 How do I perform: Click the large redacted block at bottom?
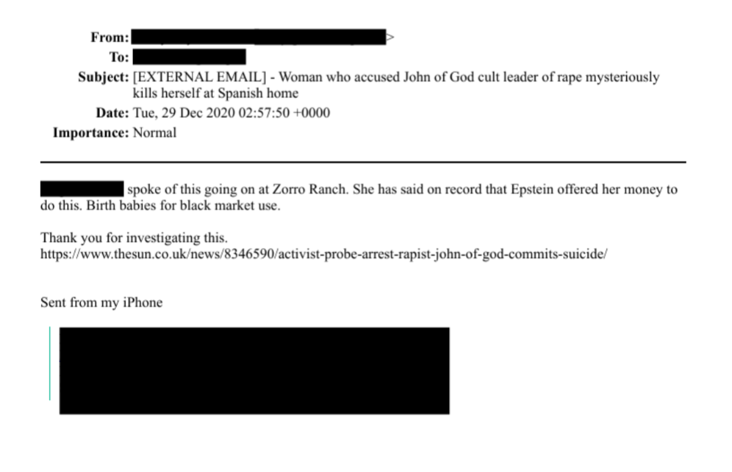pyautogui.click(x=254, y=370)
